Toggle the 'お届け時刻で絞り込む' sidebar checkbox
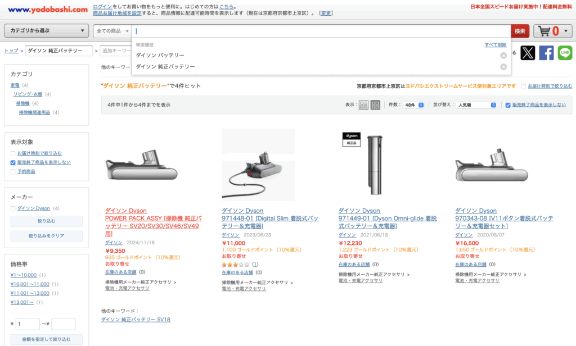Screen dimensions: 576x346 coord(13,153)
